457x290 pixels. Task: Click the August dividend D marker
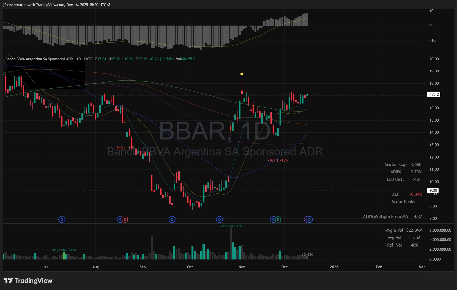tap(120, 220)
